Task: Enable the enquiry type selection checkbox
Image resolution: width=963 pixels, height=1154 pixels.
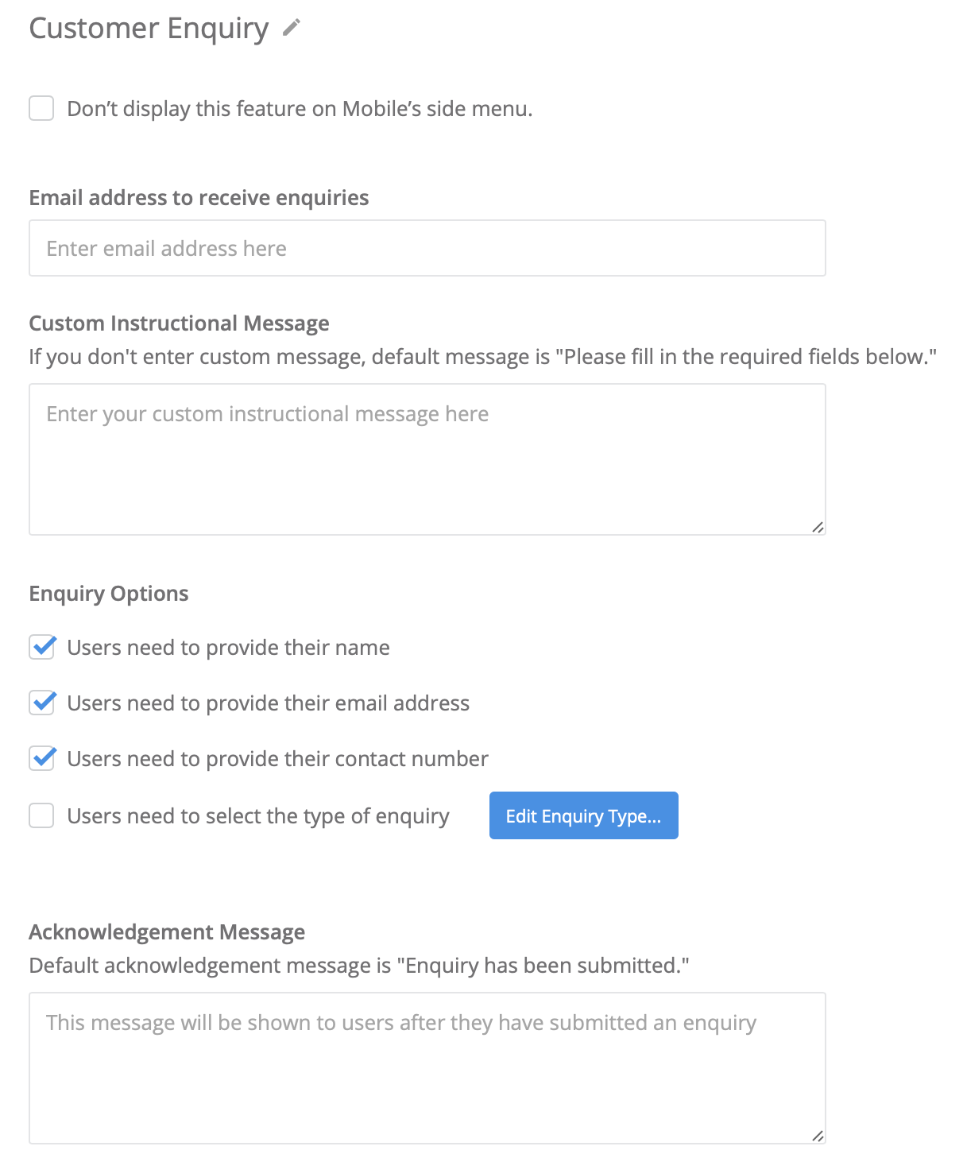Action: pyautogui.click(x=41, y=815)
